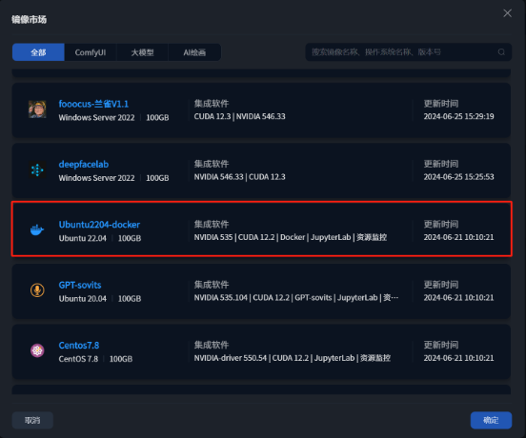Click the NVIDIA-driver 550.54 software list text
The height and width of the screenshot is (438, 526).
click(x=293, y=358)
